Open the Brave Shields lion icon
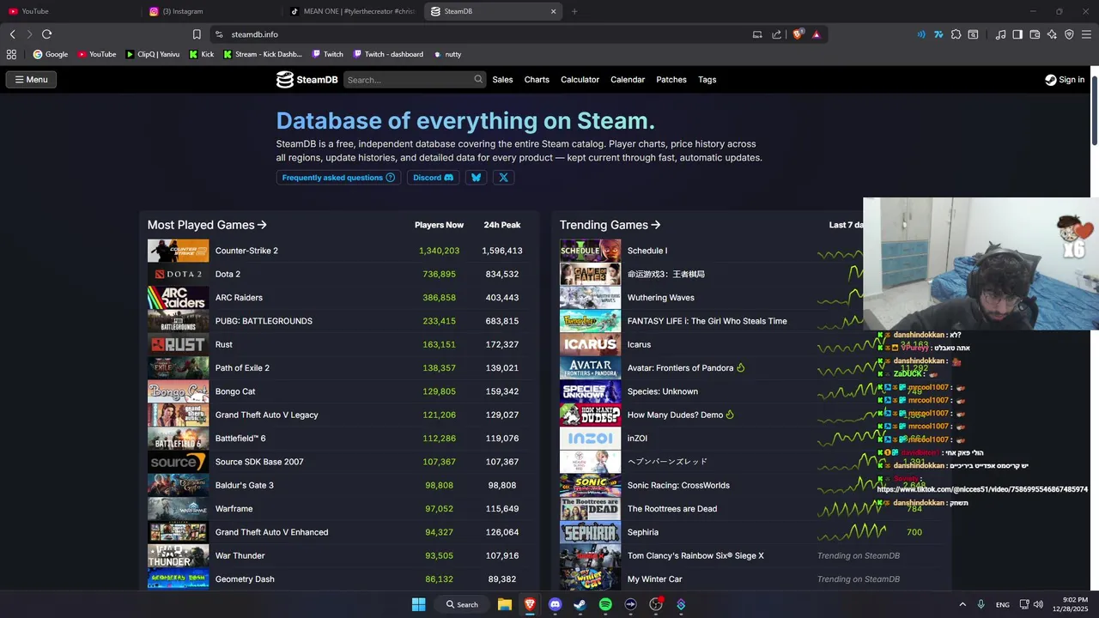 798,34
